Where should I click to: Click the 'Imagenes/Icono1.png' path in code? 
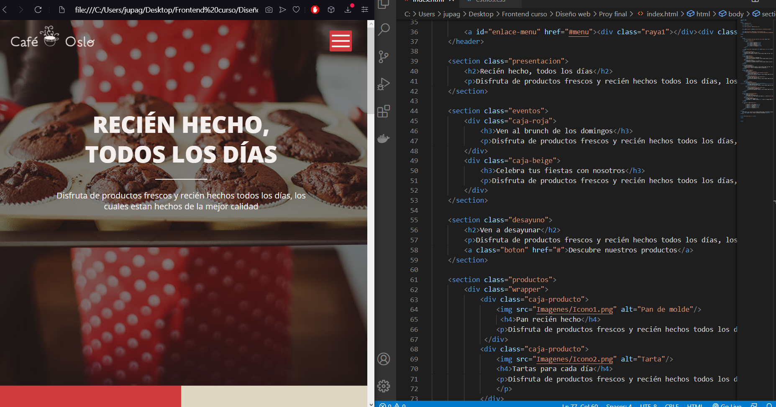[575, 309]
